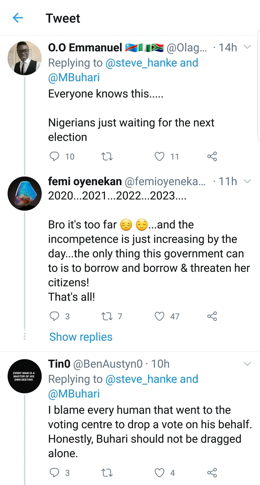This screenshot has height=485, width=260.
Task: Reply to TinO's tweet
Action: pyautogui.click(x=54, y=472)
